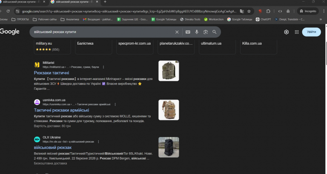Open the Killa.com.ua store card

(258, 47)
